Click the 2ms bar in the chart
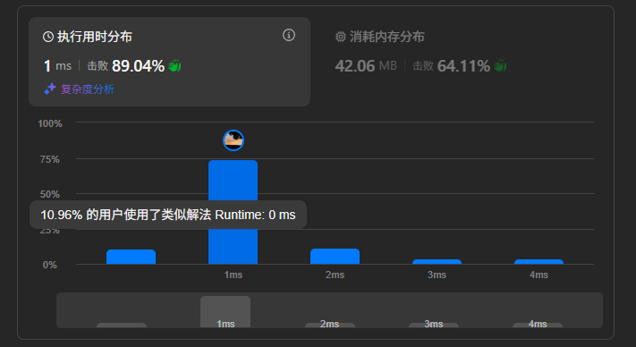 [x=335, y=256]
